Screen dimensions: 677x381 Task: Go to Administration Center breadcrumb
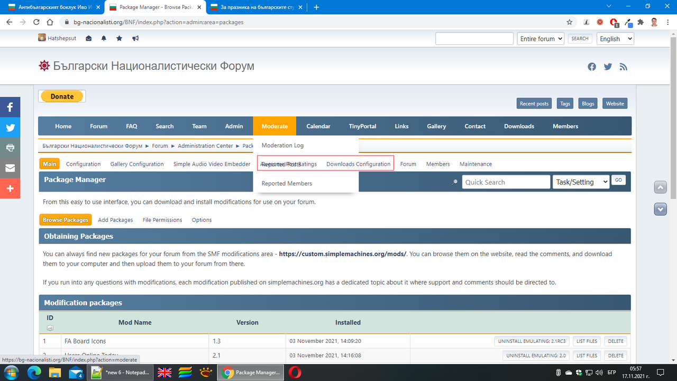click(x=205, y=146)
